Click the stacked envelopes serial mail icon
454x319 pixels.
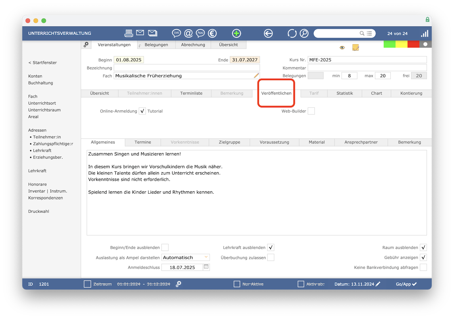(153, 33)
